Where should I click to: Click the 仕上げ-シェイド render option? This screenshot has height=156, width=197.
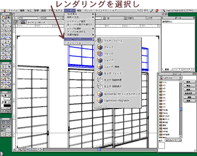[113, 73]
